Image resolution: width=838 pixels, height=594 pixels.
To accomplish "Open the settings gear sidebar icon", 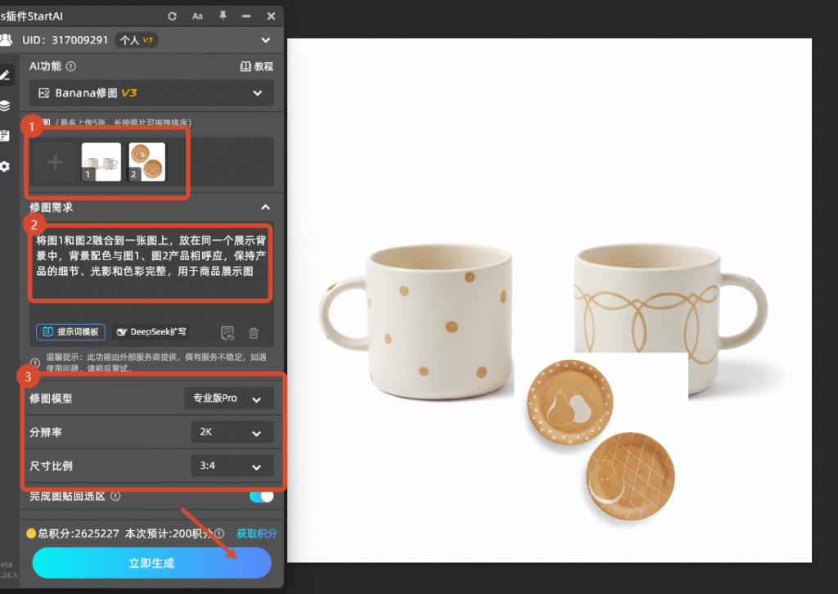I will [x=6, y=167].
